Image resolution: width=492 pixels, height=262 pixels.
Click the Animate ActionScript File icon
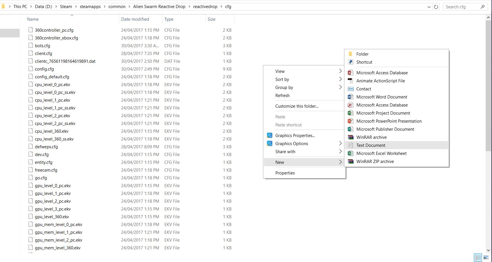[350, 81]
